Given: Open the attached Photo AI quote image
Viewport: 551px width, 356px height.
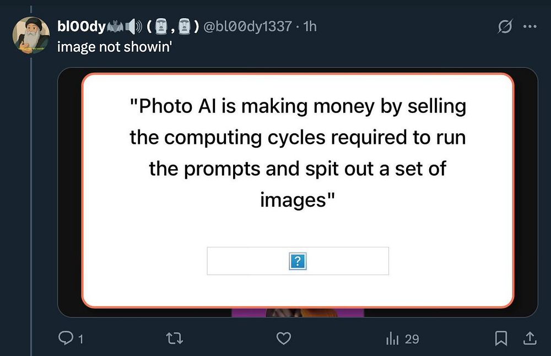Looking at the screenshot, I should point(298,192).
